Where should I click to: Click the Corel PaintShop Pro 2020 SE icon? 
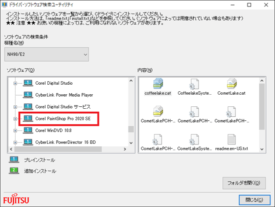(x=28, y=118)
